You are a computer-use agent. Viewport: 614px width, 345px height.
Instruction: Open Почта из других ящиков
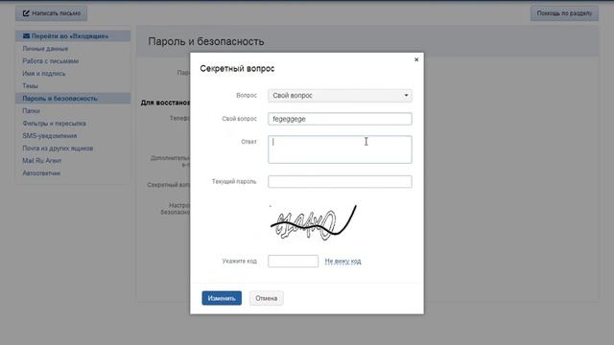pyautogui.click(x=58, y=149)
